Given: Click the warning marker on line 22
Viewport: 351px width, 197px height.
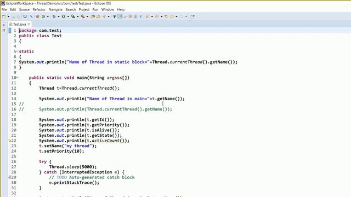Looking at the screenshot, I should point(10,141).
